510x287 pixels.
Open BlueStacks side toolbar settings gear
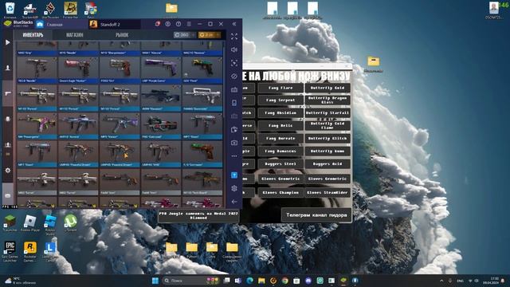(234, 188)
